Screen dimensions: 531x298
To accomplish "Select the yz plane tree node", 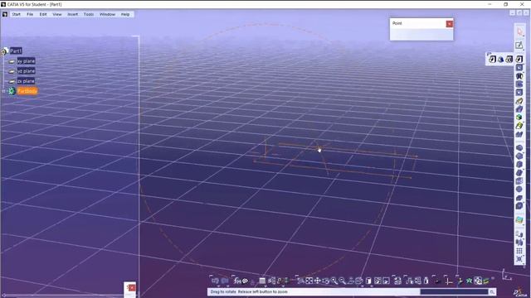I will pos(26,71).
